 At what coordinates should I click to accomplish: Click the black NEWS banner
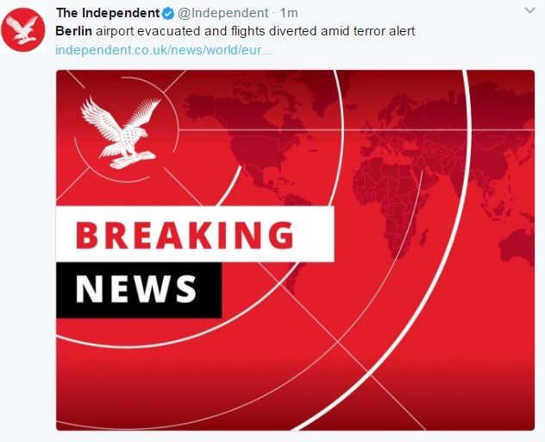(139, 290)
